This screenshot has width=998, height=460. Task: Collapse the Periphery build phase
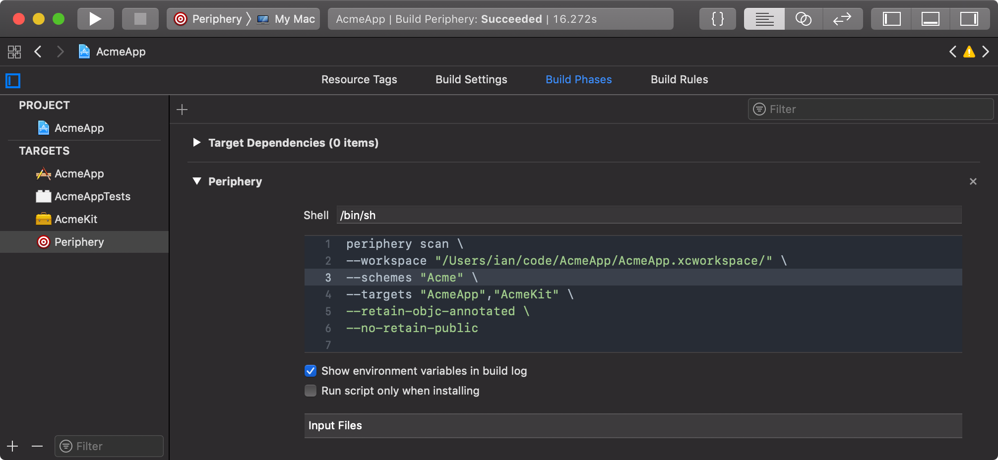pos(197,181)
